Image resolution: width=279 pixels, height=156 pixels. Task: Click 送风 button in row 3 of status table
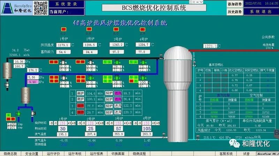(x=118, y=106)
